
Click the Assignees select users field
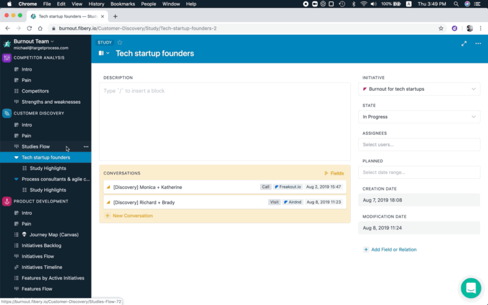[x=419, y=145]
